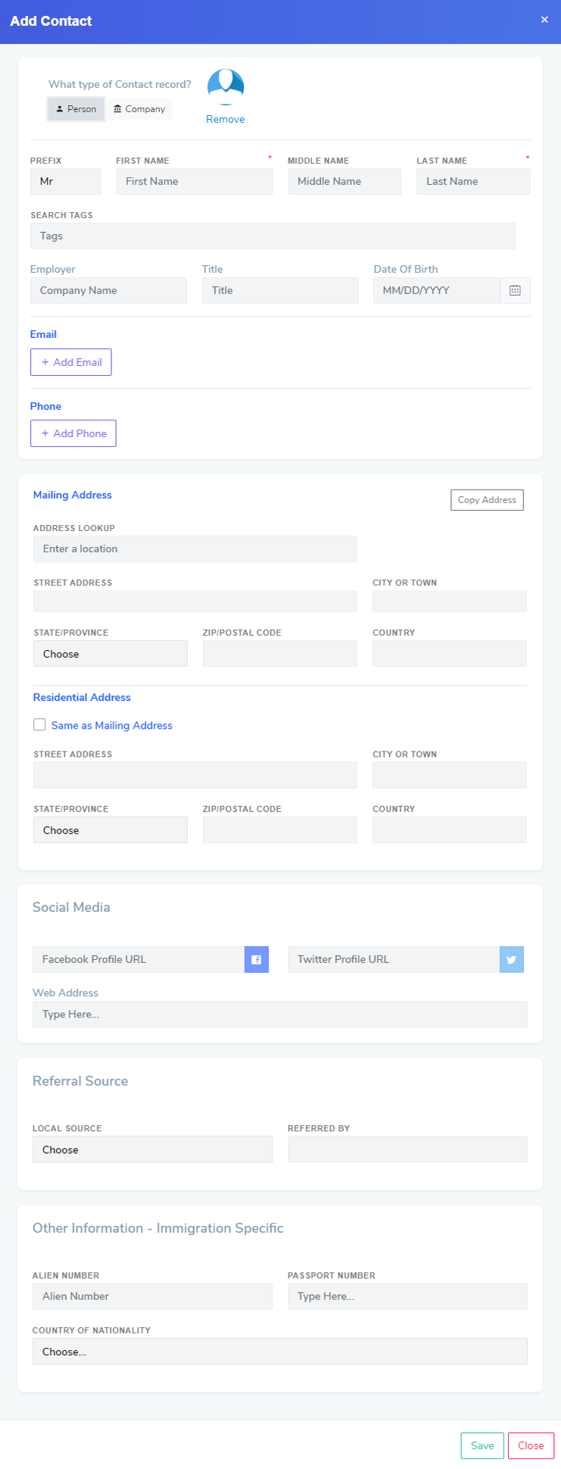Click the Copy Address button
The height and width of the screenshot is (1469, 561).
pos(487,499)
